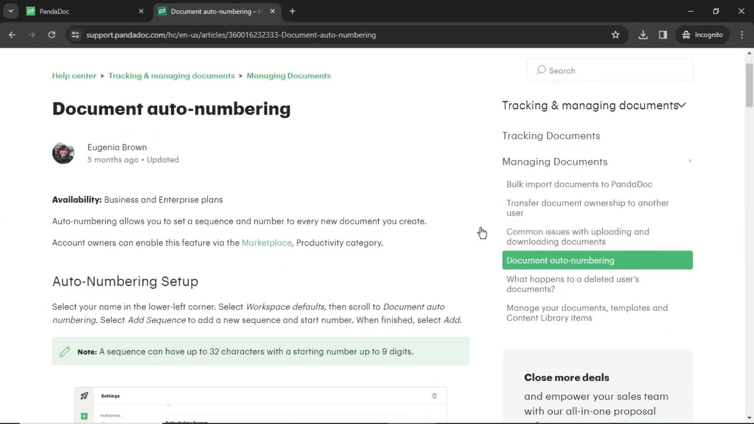
Task: Open Transfer document ownership article
Action: pyautogui.click(x=587, y=208)
